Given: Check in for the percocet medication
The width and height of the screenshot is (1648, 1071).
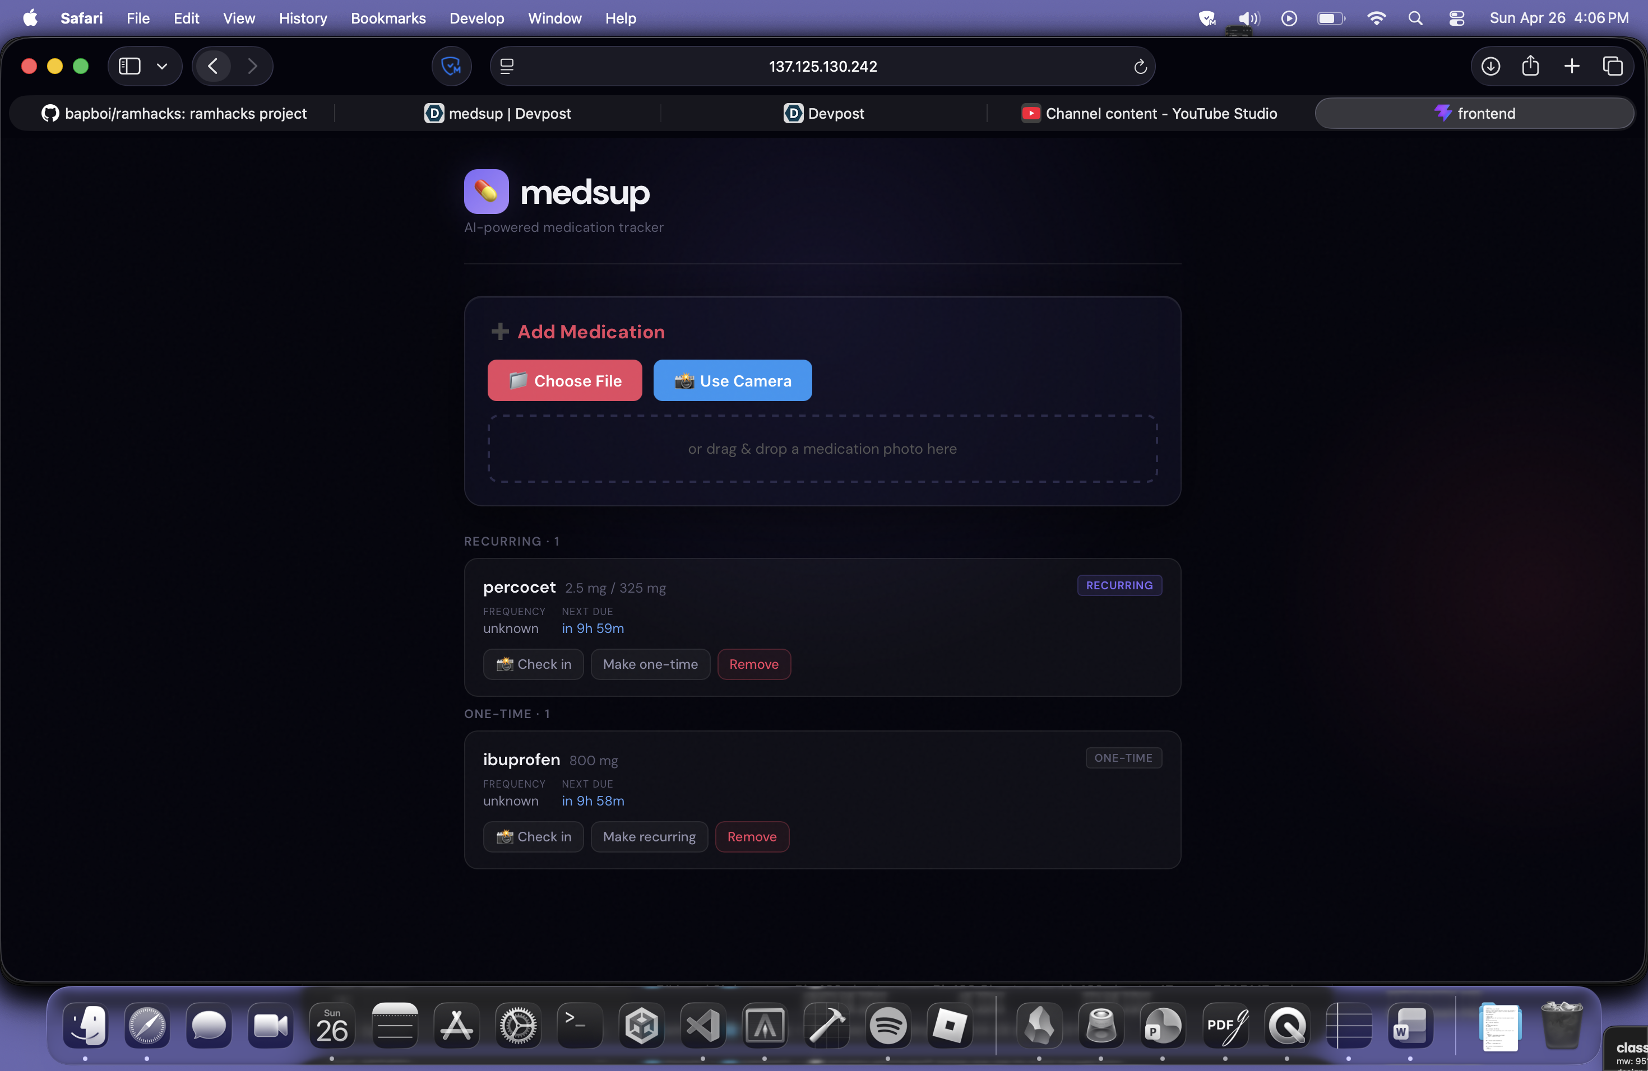Looking at the screenshot, I should point(533,664).
